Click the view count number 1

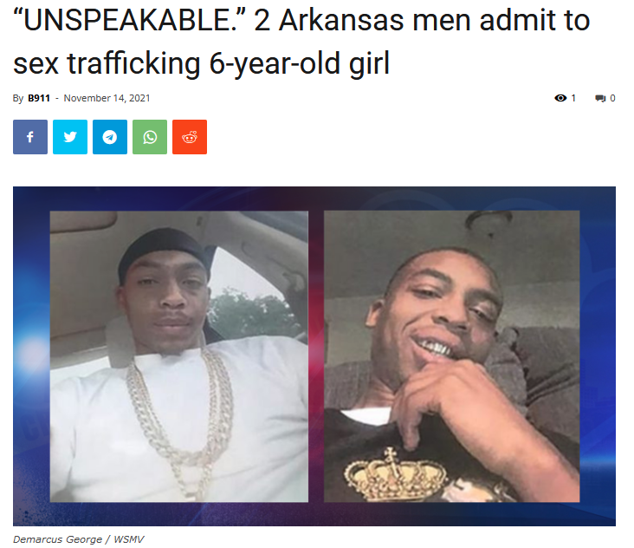(573, 98)
